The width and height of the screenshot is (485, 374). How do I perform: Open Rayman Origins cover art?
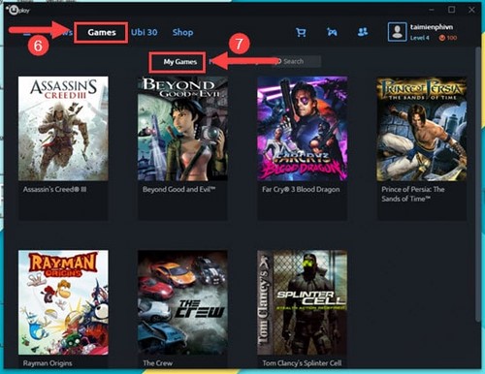(63, 302)
